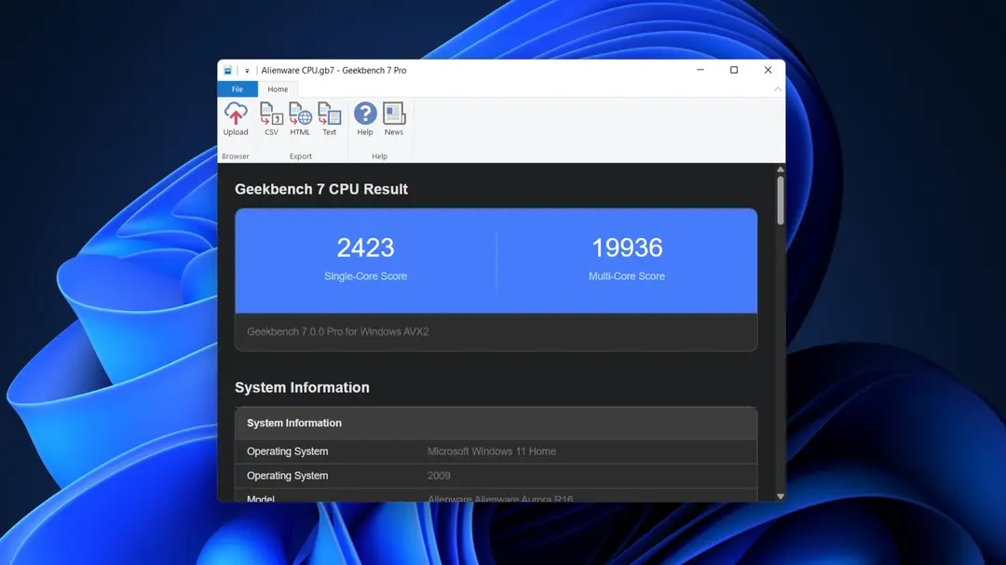The height and width of the screenshot is (565, 1006).
Task: Upload the result to Geekbench Browser
Action: pos(236,119)
